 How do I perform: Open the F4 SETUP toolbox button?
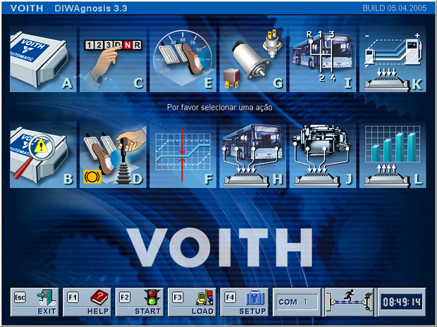tap(245, 302)
